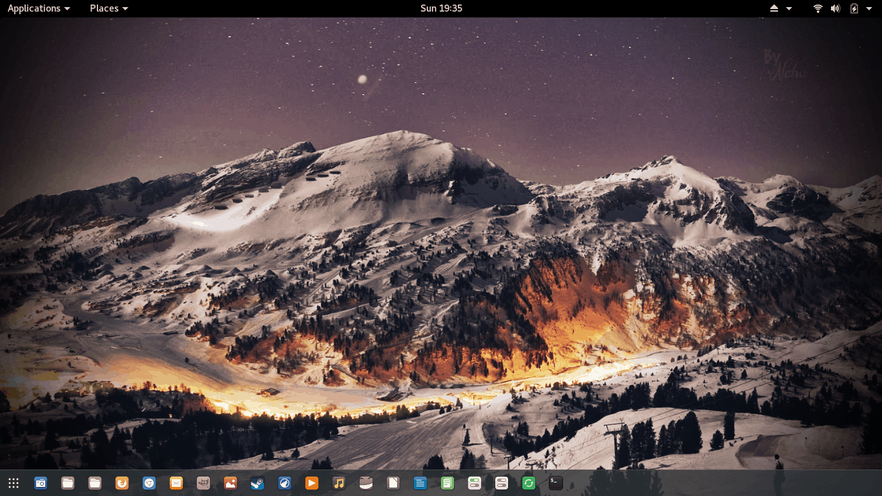Click the eject removable drives icon
This screenshot has height=496, width=882.
774,8
